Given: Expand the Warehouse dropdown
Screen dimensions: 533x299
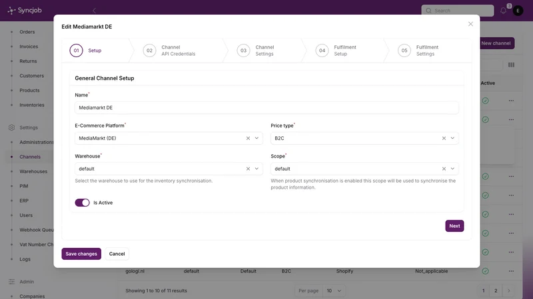Looking at the screenshot, I should [x=257, y=169].
